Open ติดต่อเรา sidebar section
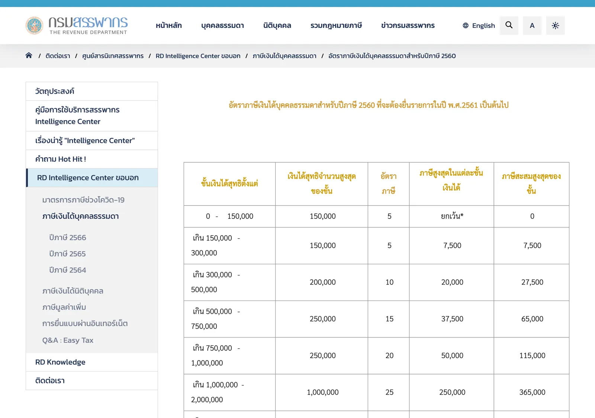595x418 pixels. click(x=92, y=380)
